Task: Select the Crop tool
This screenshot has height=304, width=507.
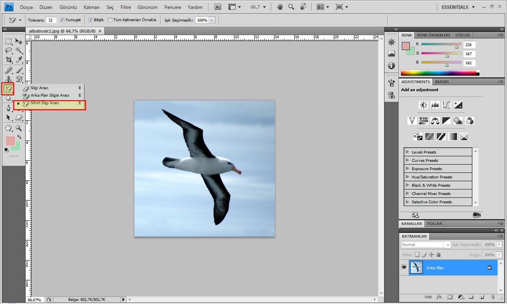Action: 9,60
